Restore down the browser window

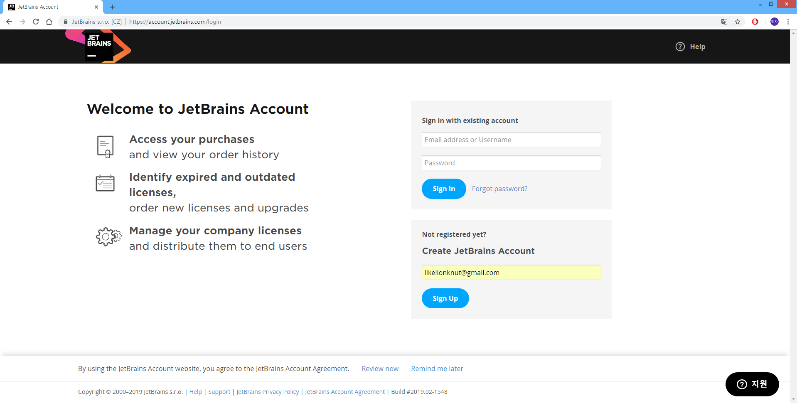[771, 4]
